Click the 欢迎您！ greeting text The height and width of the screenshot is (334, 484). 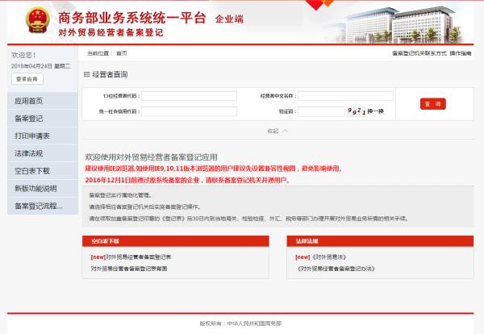click(23, 55)
